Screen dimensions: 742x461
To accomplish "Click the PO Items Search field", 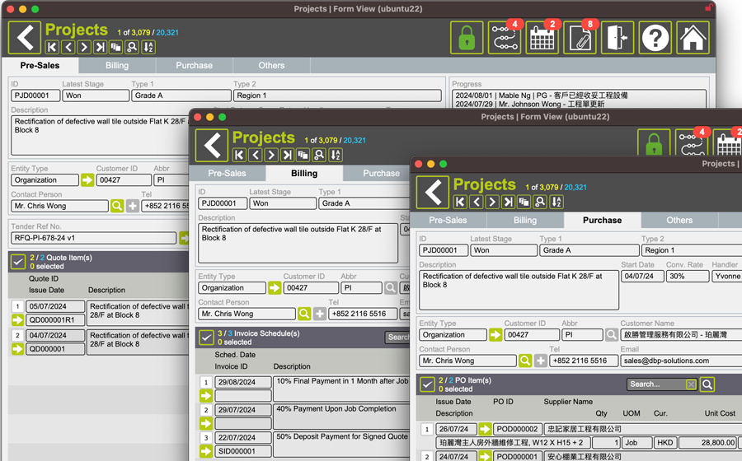I will point(656,384).
